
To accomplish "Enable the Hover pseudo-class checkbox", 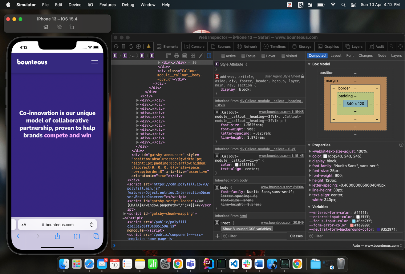I will pyautogui.click(x=263, y=56).
